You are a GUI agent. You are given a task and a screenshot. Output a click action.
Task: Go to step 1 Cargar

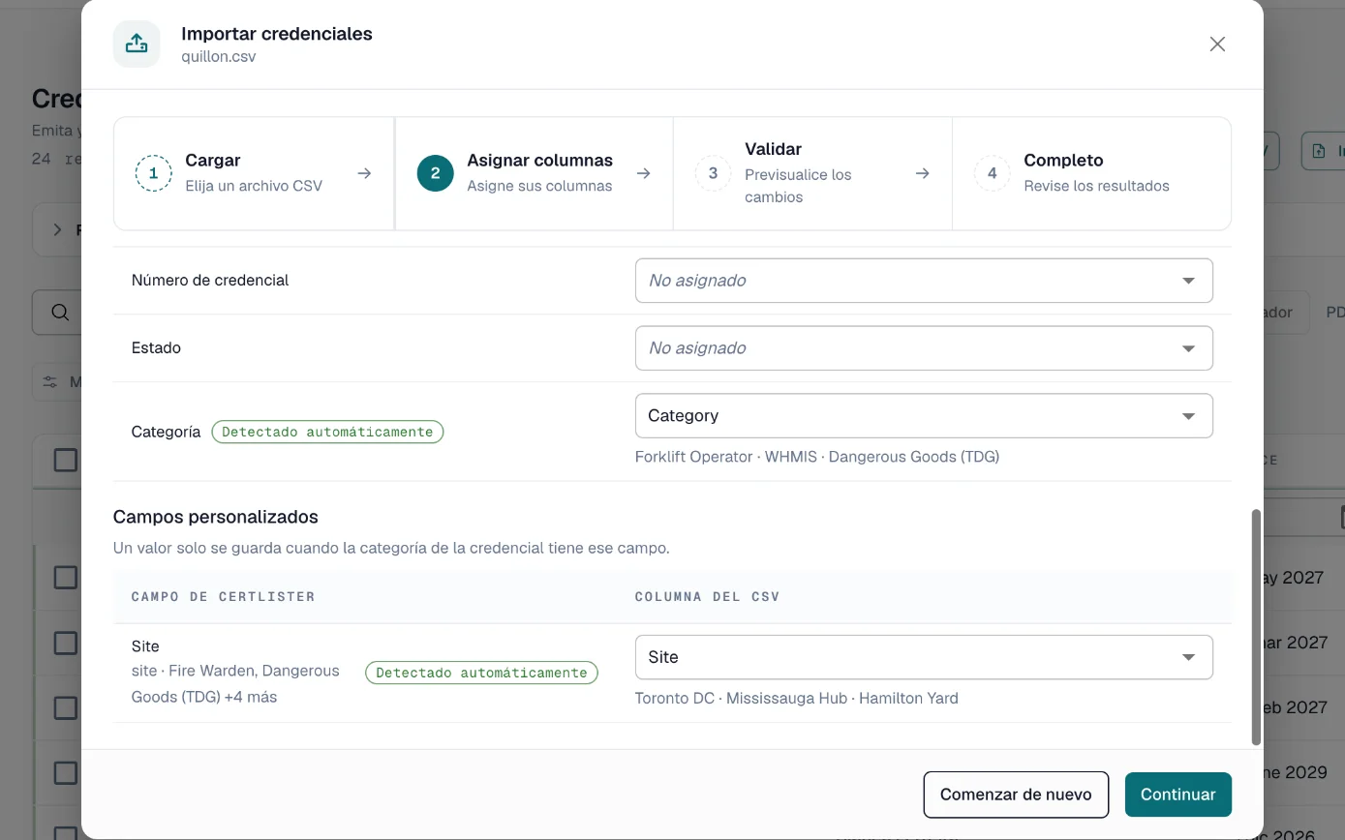(255, 173)
